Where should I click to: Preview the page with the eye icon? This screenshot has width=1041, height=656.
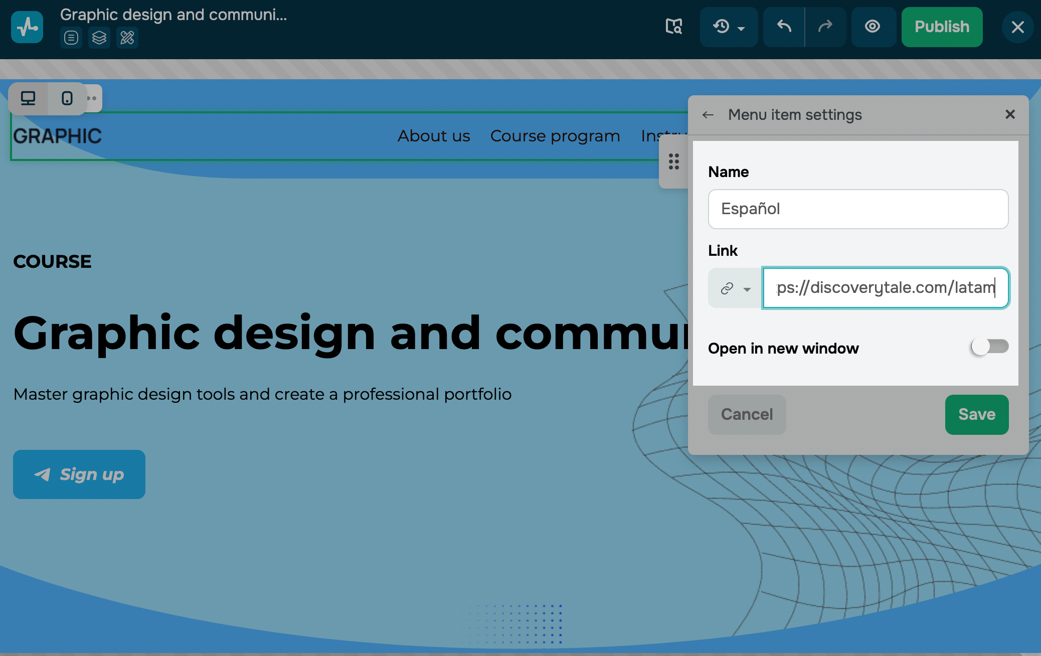[873, 27]
